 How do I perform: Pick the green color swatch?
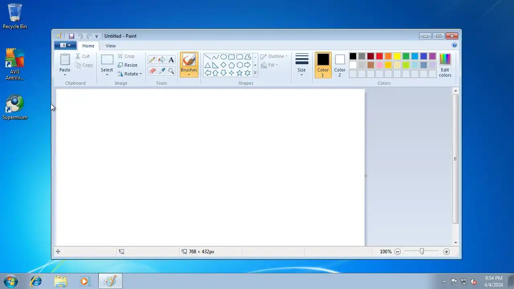(x=406, y=56)
